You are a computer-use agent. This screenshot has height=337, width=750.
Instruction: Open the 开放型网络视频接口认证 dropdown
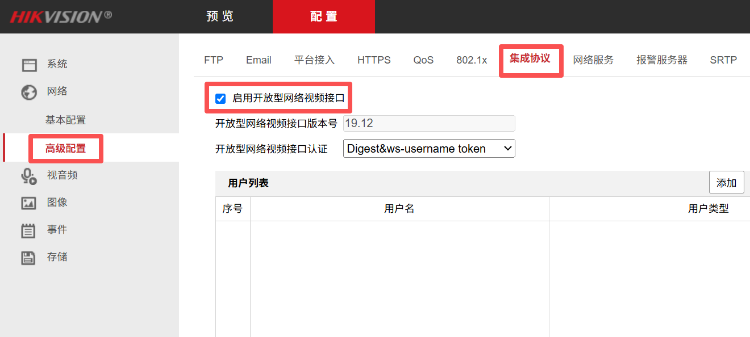[x=429, y=149]
